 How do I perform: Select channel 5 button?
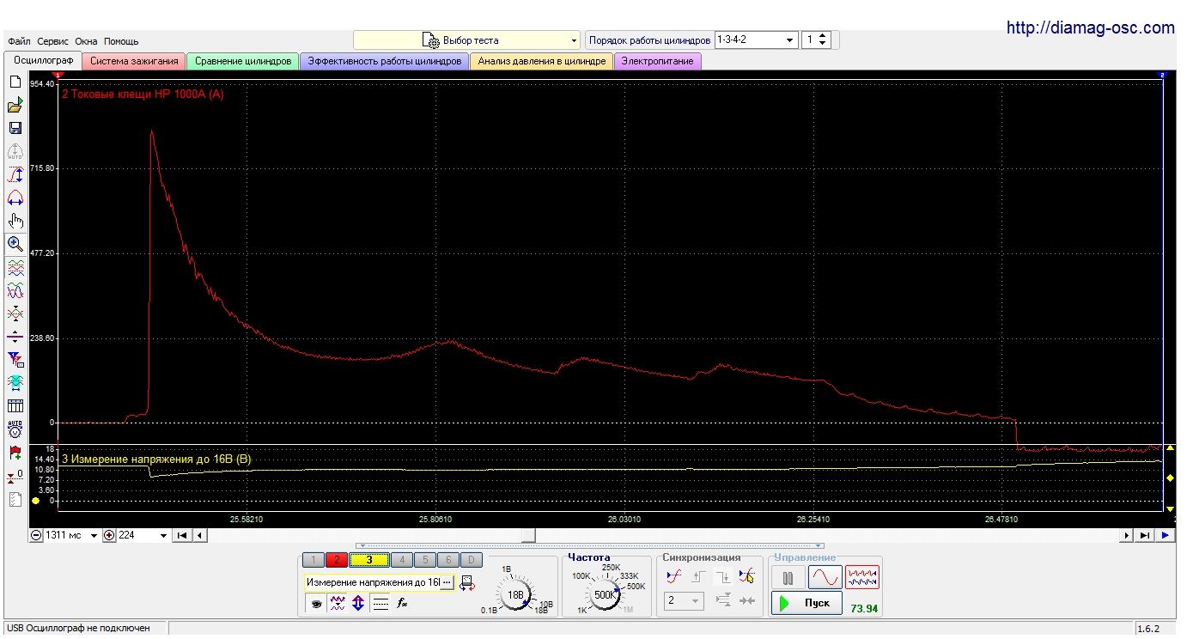(x=424, y=560)
